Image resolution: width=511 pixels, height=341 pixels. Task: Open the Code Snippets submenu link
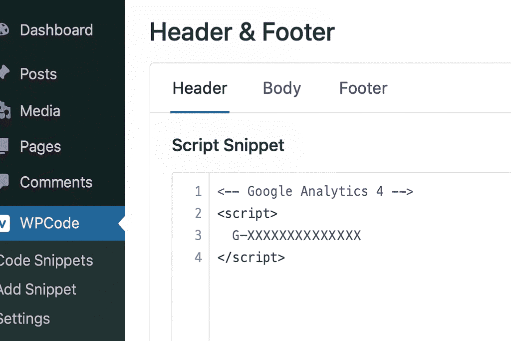pos(46,260)
